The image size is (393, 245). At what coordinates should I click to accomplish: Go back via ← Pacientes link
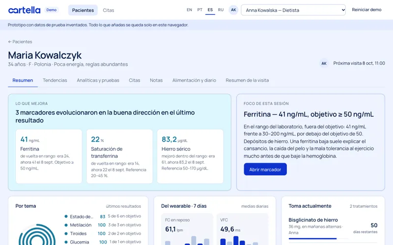click(20, 42)
